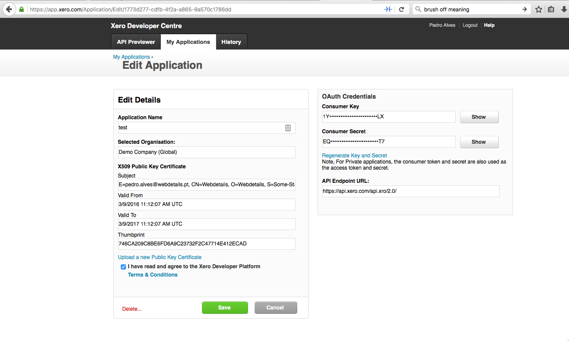Open the API Previewer tab

click(x=136, y=42)
